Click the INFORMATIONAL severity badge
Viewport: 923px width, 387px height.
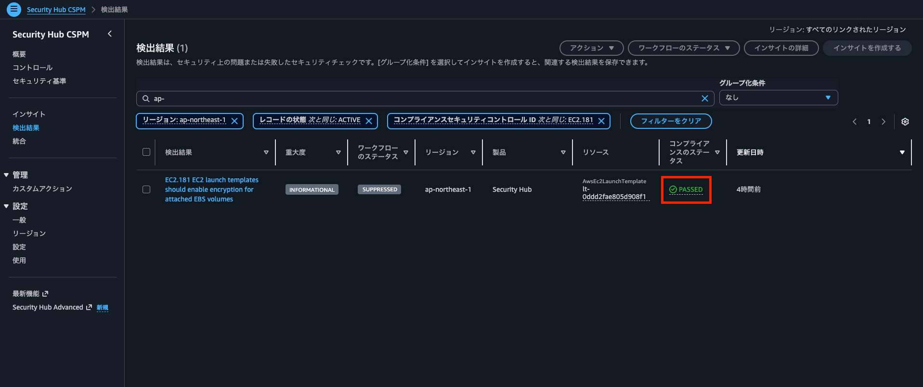point(312,189)
